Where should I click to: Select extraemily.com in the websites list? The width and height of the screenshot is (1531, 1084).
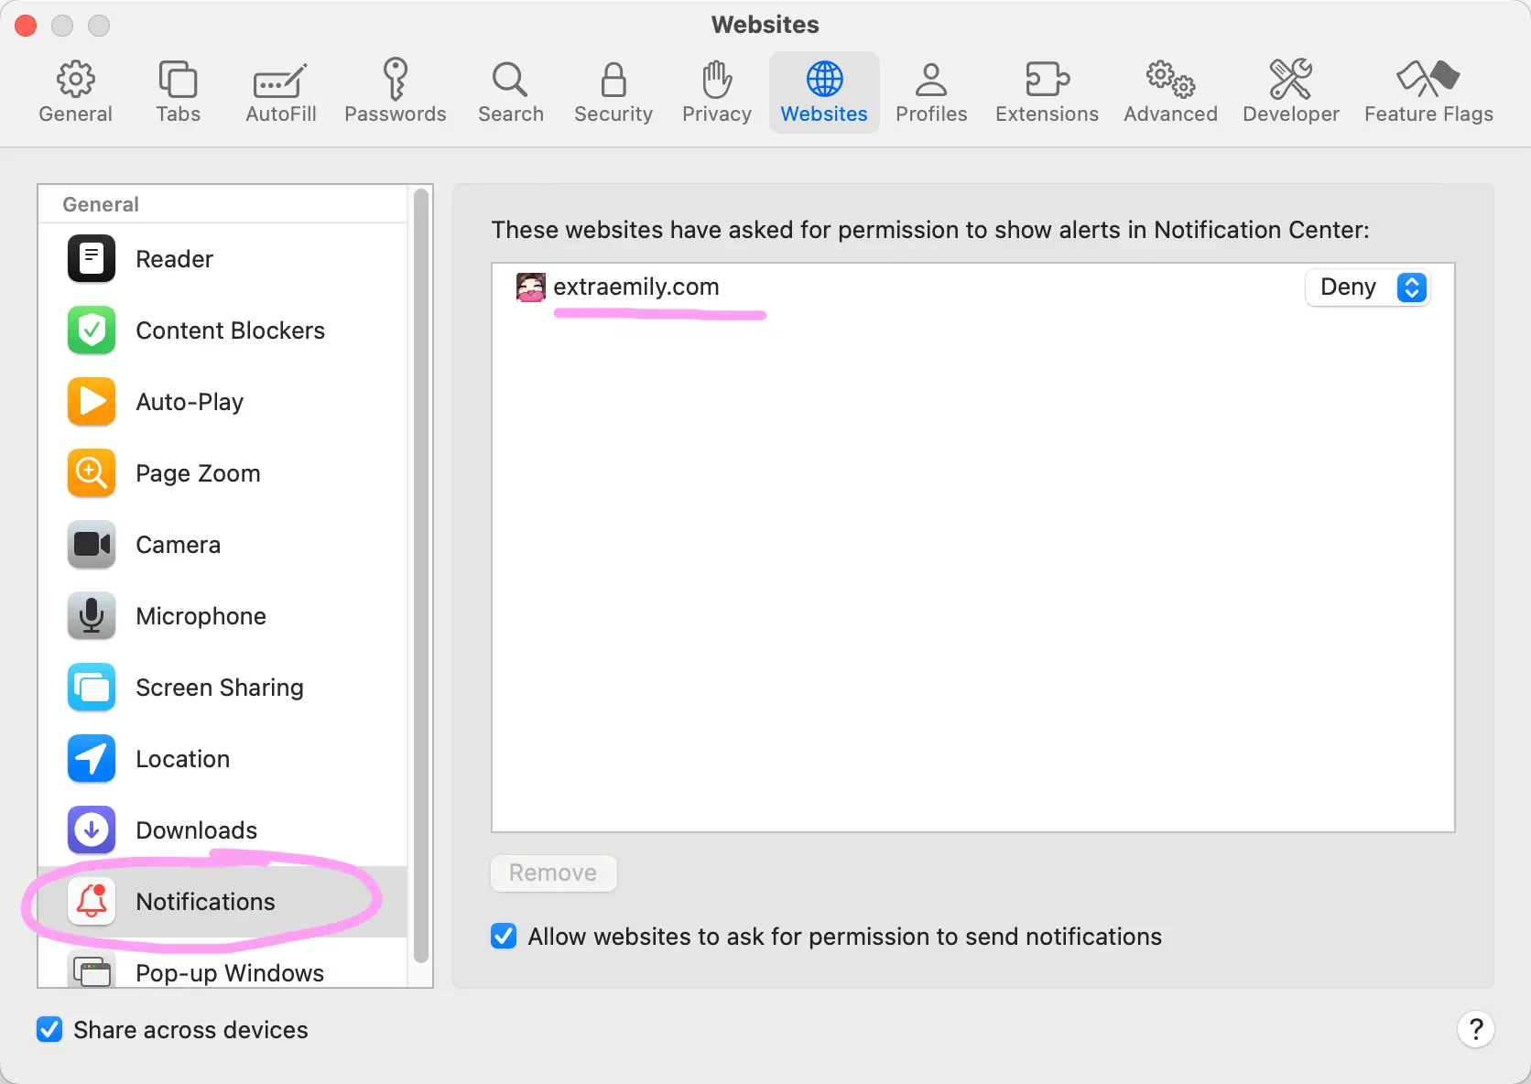636,287
